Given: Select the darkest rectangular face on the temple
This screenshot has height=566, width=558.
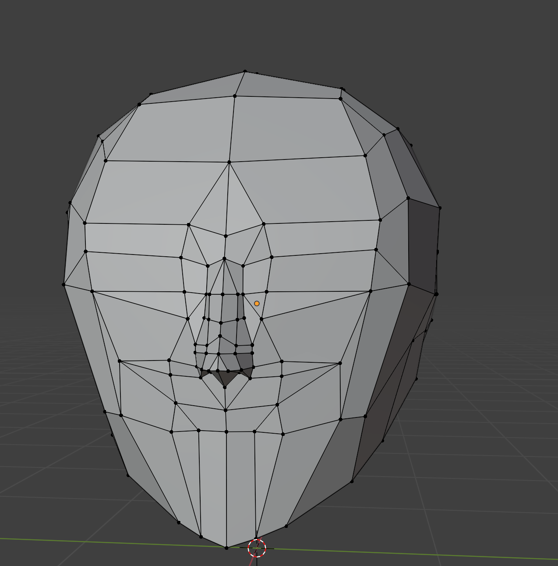Looking at the screenshot, I should click(423, 247).
